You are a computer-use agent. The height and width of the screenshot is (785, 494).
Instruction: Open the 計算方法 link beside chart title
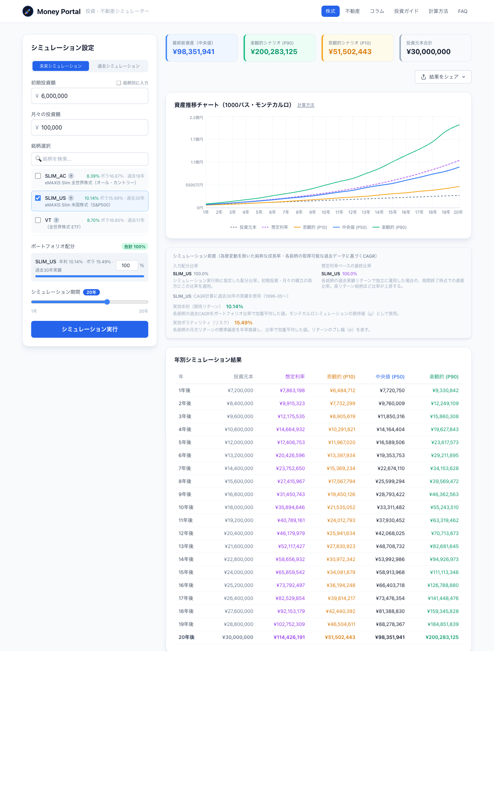click(306, 105)
